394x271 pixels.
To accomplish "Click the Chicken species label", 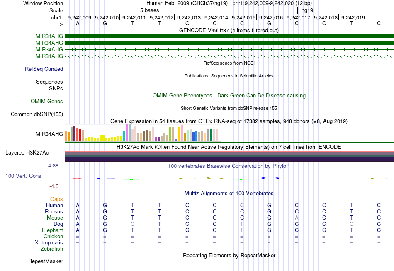I will 53,236.
